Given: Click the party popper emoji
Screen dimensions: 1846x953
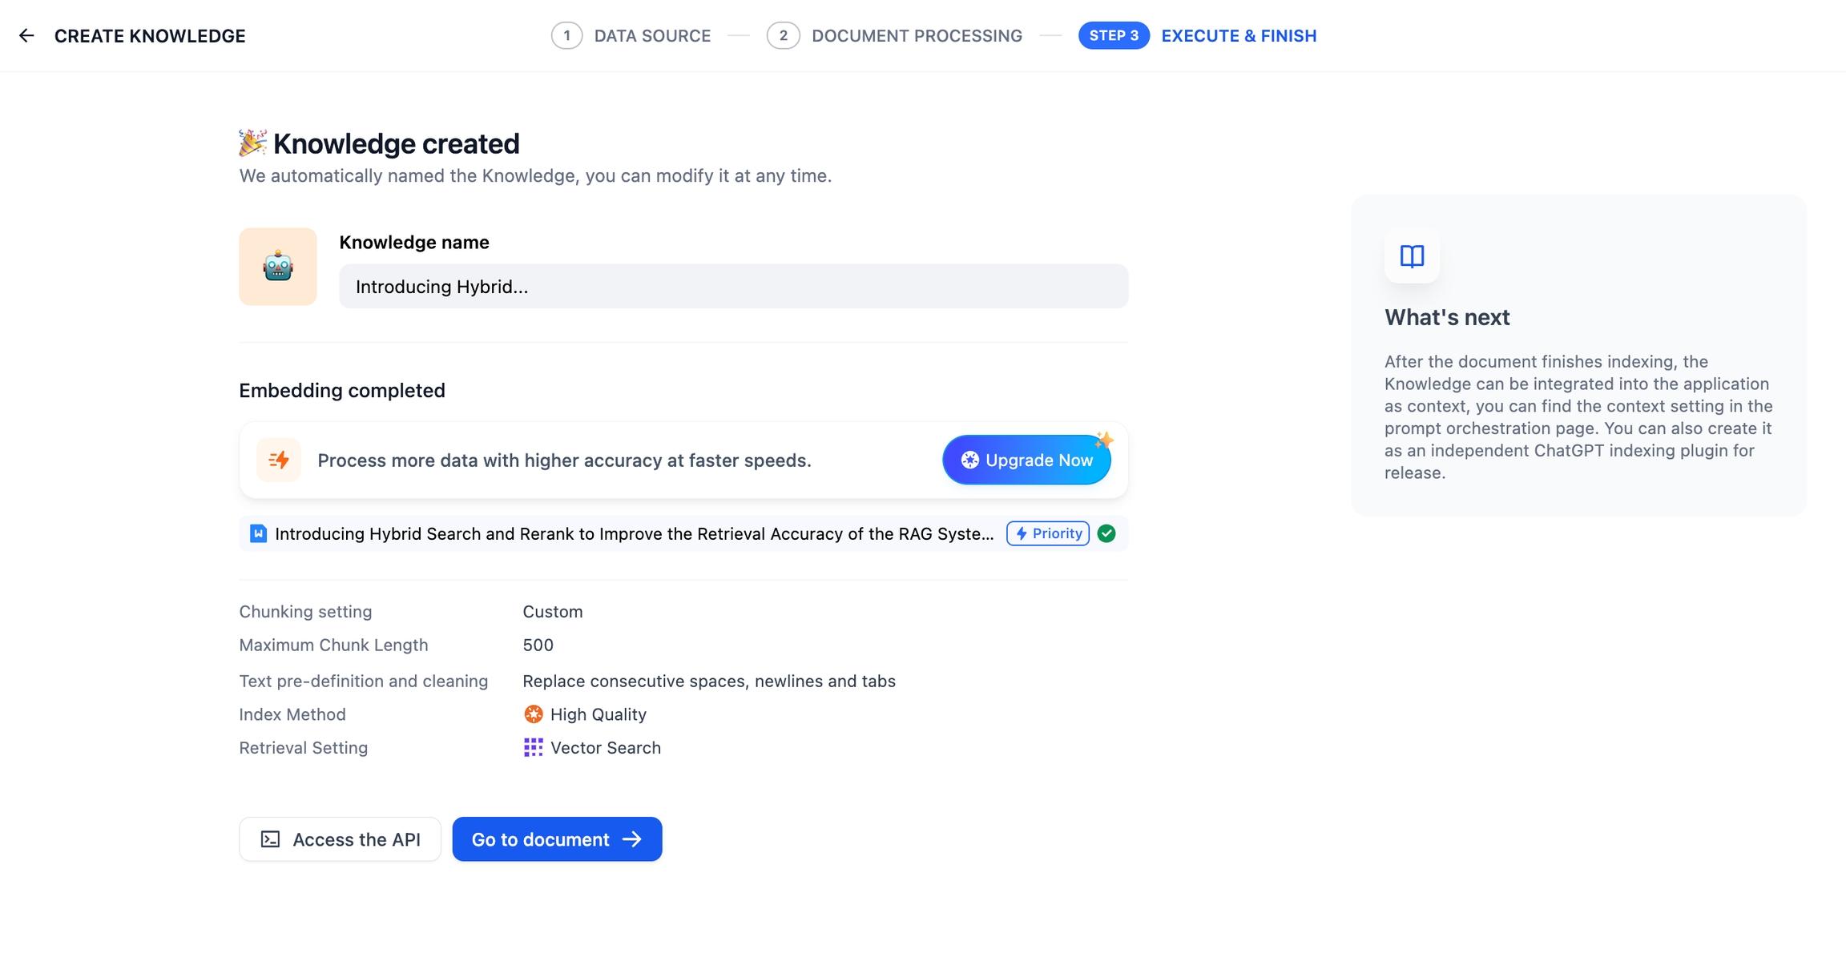Looking at the screenshot, I should 252,143.
